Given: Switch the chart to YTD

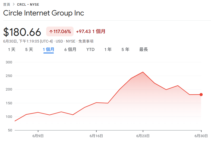Looking at the screenshot, I should [90, 50].
